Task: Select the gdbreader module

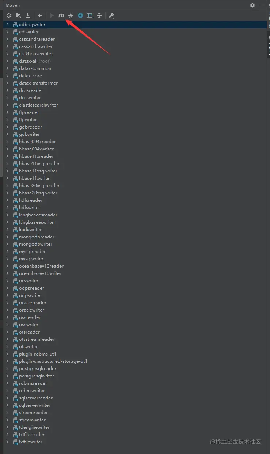Action: point(31,127)
